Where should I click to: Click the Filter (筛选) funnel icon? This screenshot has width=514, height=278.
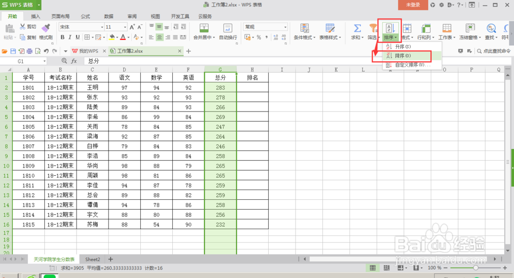click(x=373, y=28)
